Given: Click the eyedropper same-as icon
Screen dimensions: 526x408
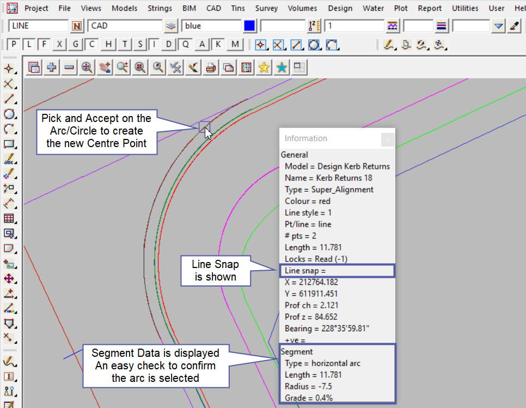Looking at the screenshot, I should click(513, 26).
